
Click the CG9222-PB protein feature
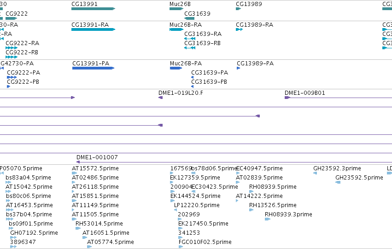pyautogui.click(x=8, y=87)
